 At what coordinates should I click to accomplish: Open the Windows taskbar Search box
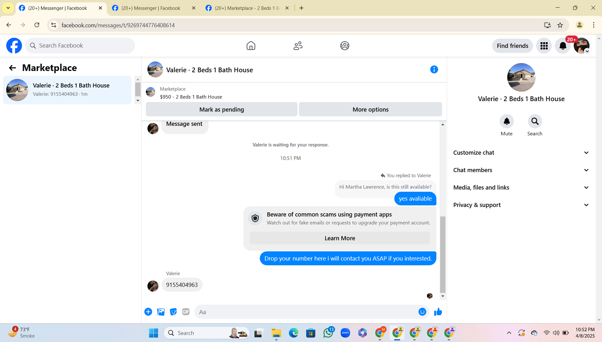click(206, 333)
